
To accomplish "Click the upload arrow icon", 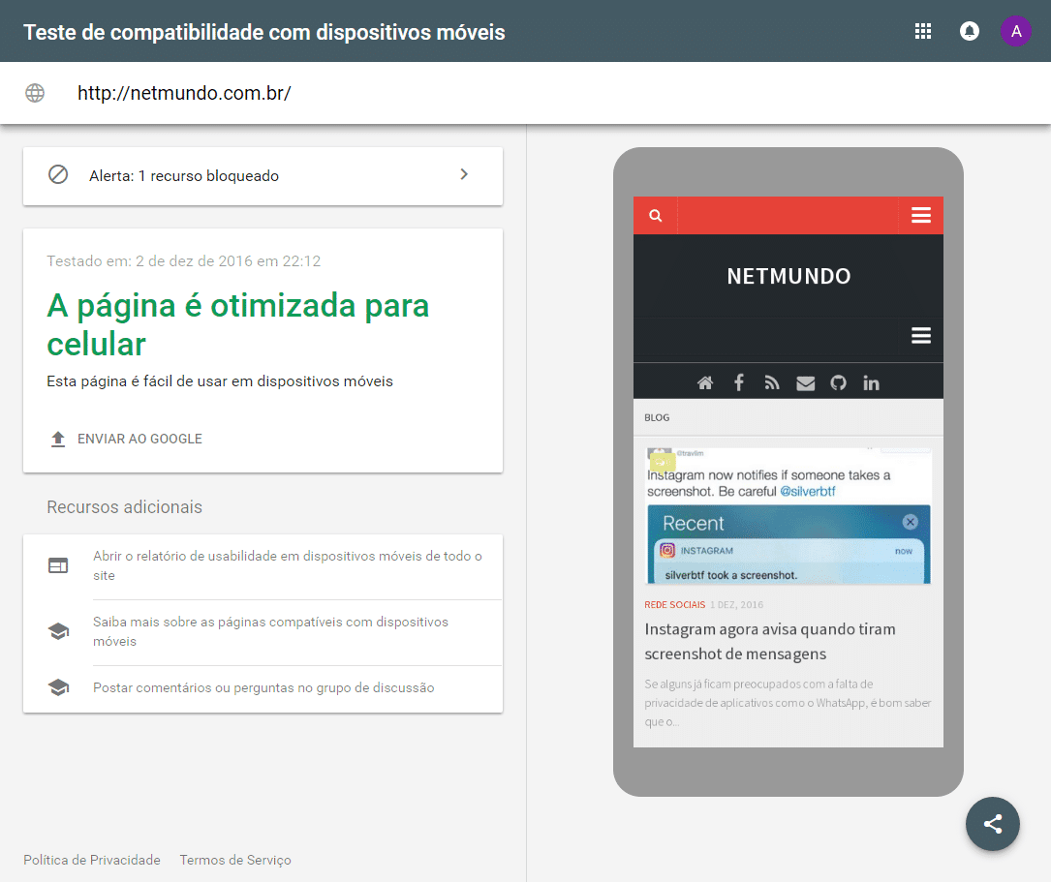I will (58, 439).
